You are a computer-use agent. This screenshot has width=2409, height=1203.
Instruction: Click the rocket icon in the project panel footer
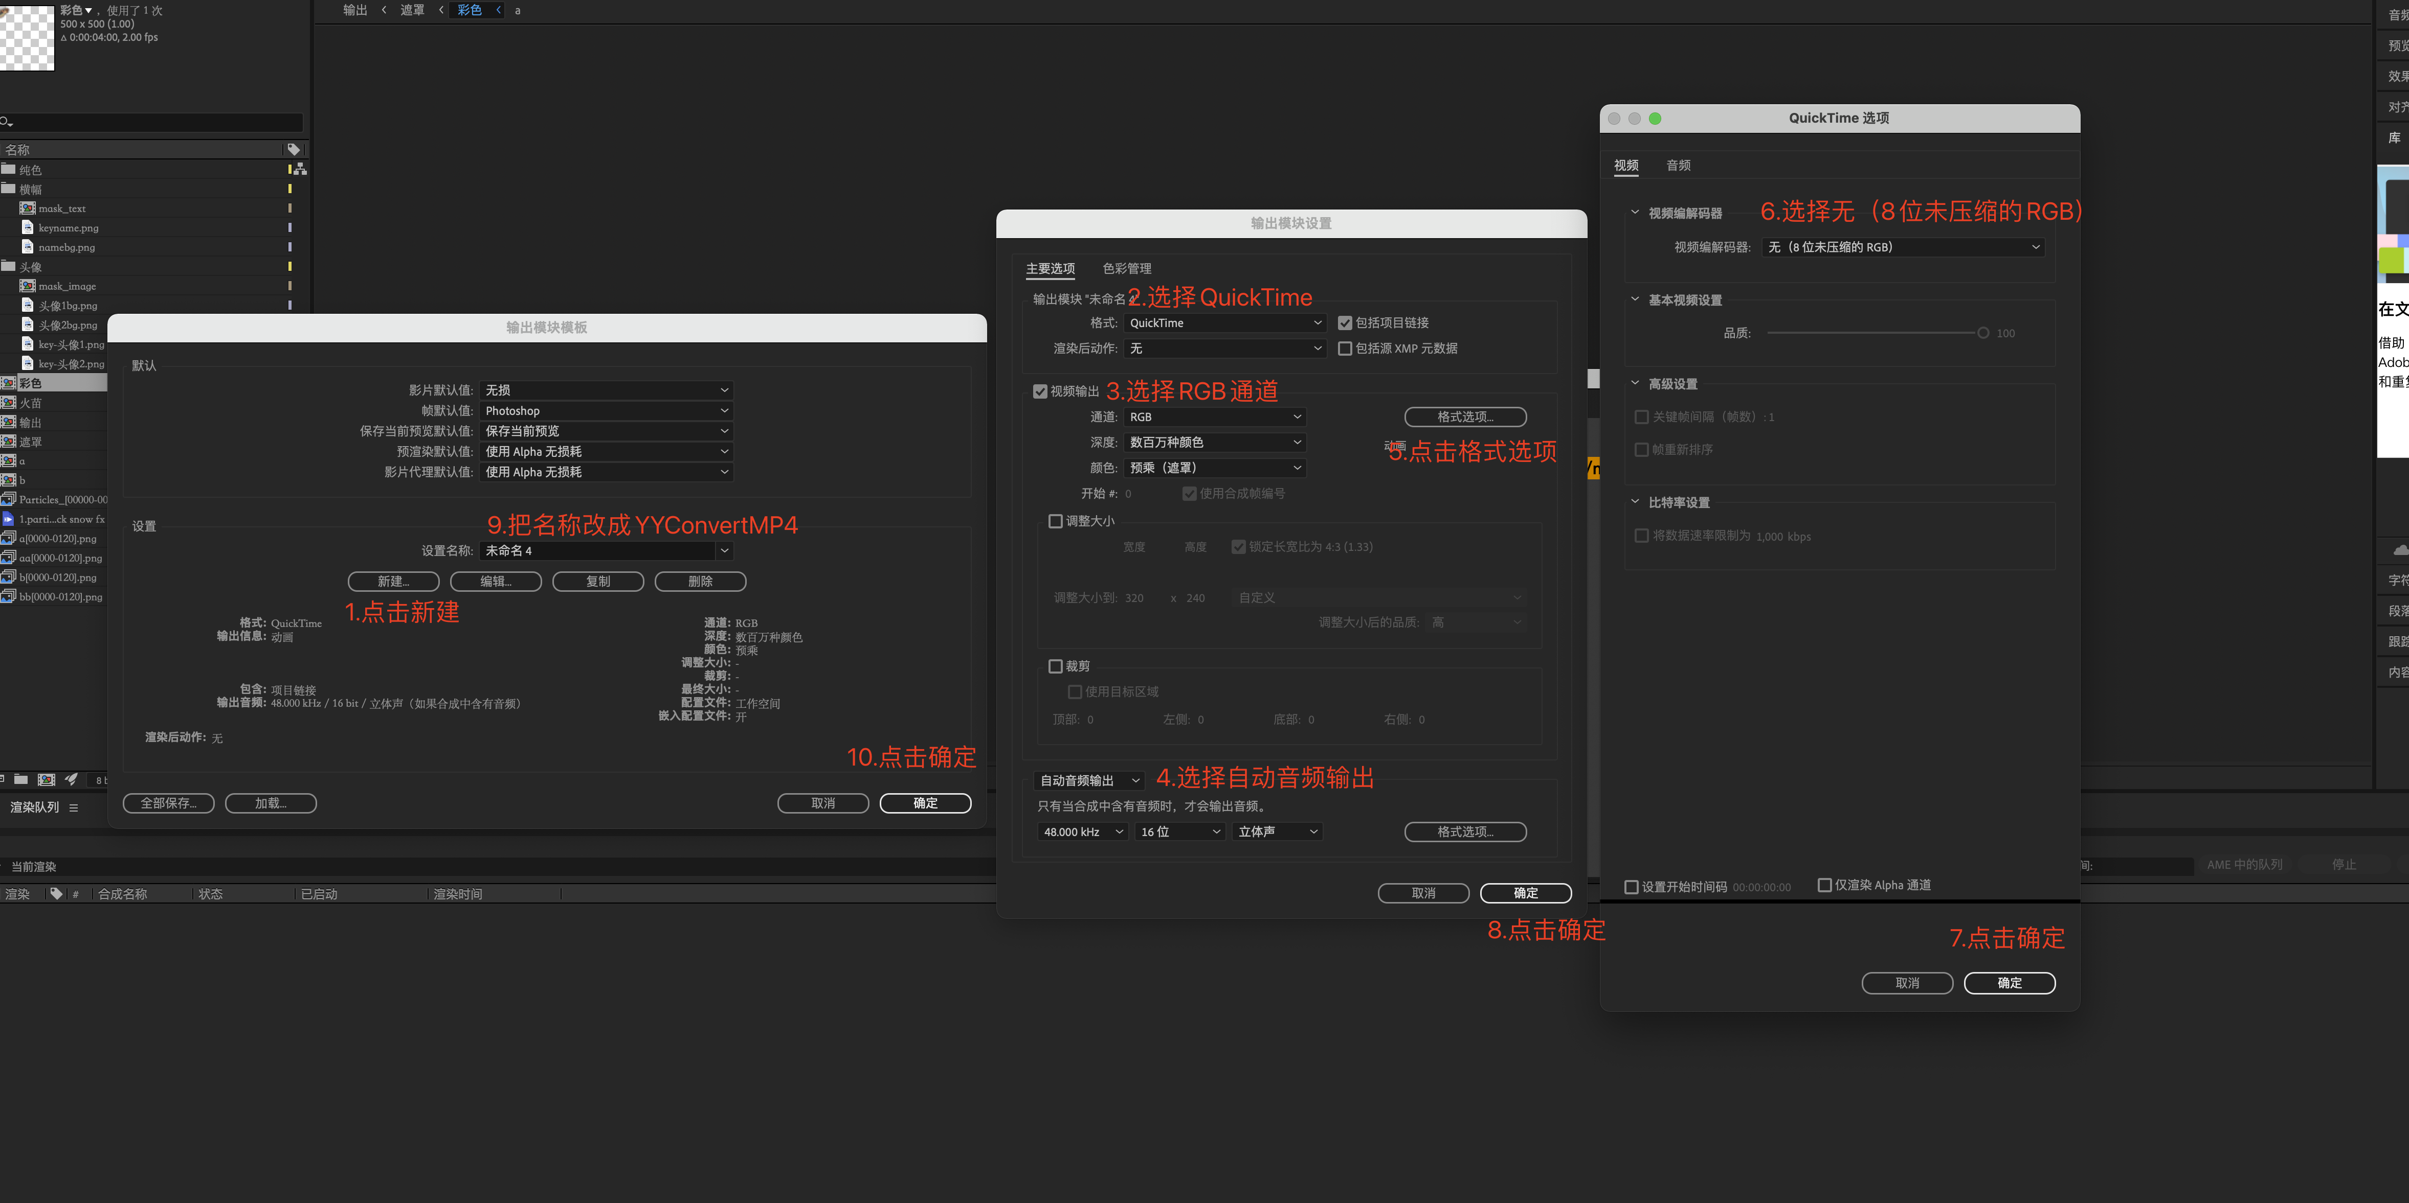point(71,779)
